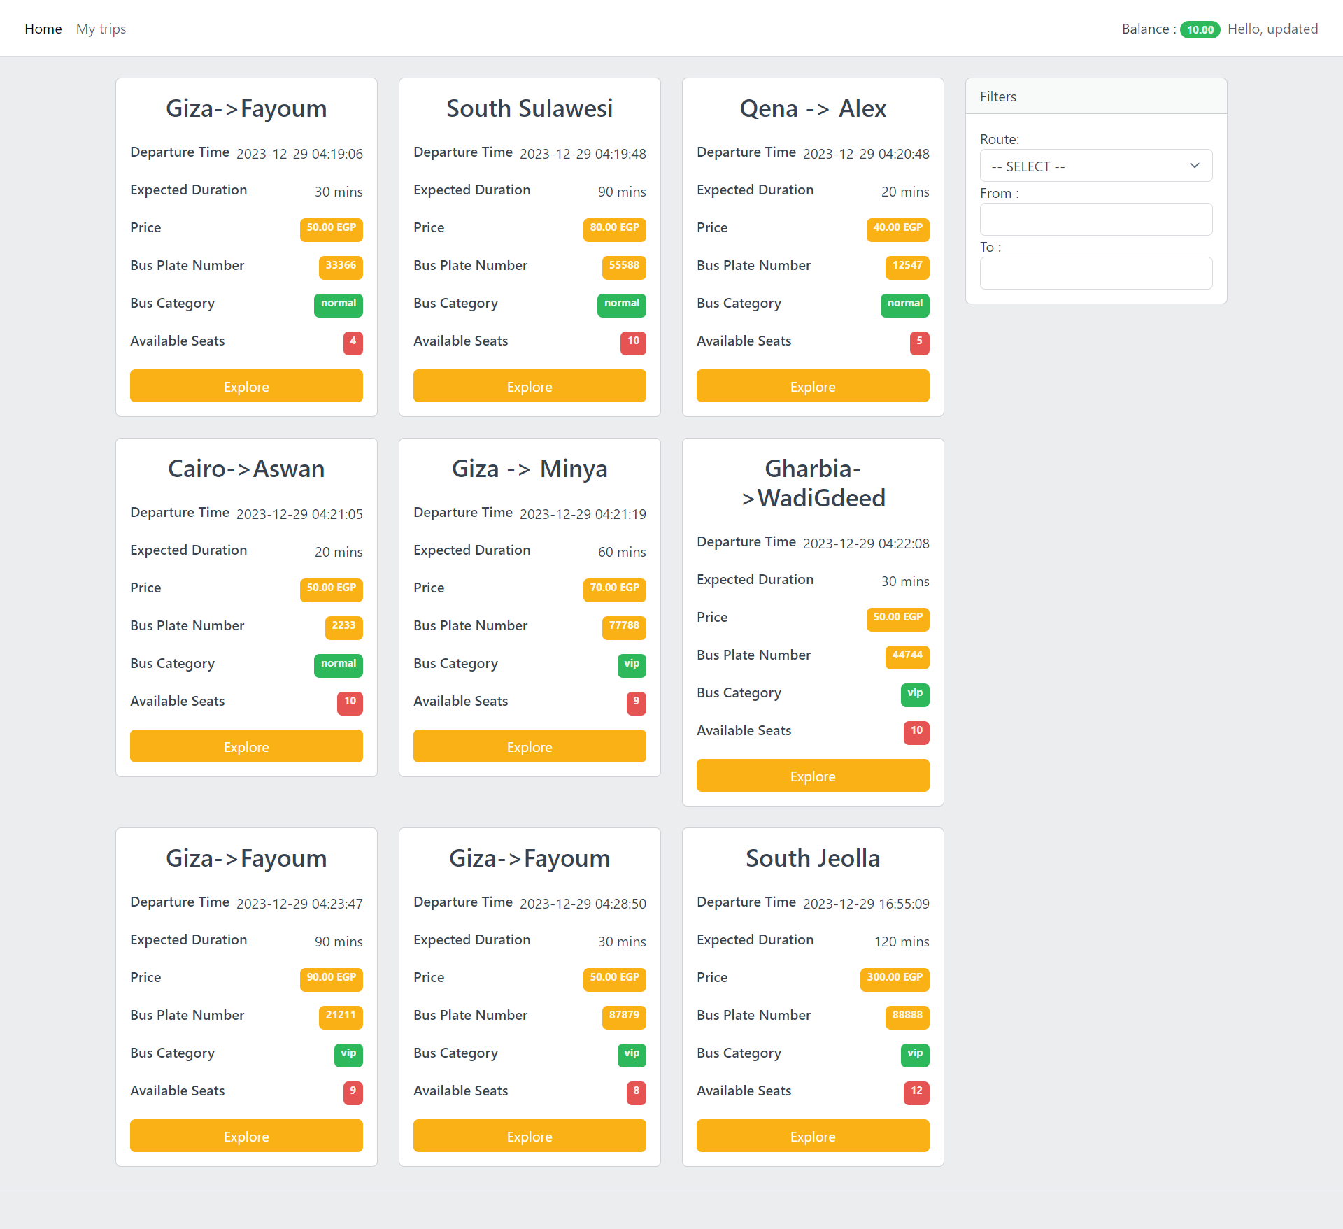Click the vip badge on Giza -> Minya

[631, 664]
